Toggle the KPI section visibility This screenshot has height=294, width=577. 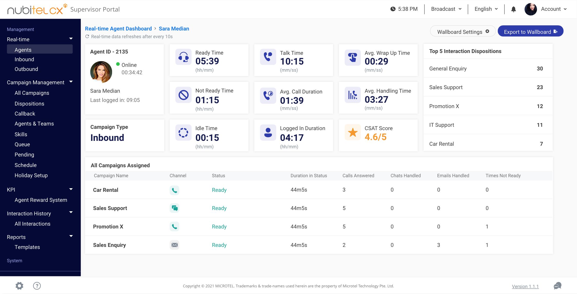pos(71,189)
